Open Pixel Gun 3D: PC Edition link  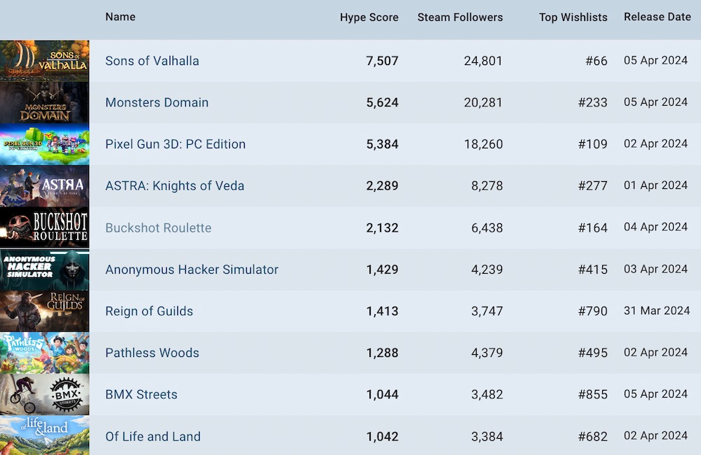175,143
